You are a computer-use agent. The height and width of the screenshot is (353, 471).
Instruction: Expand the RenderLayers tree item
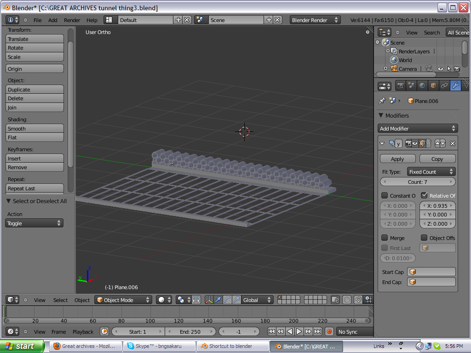388,51
